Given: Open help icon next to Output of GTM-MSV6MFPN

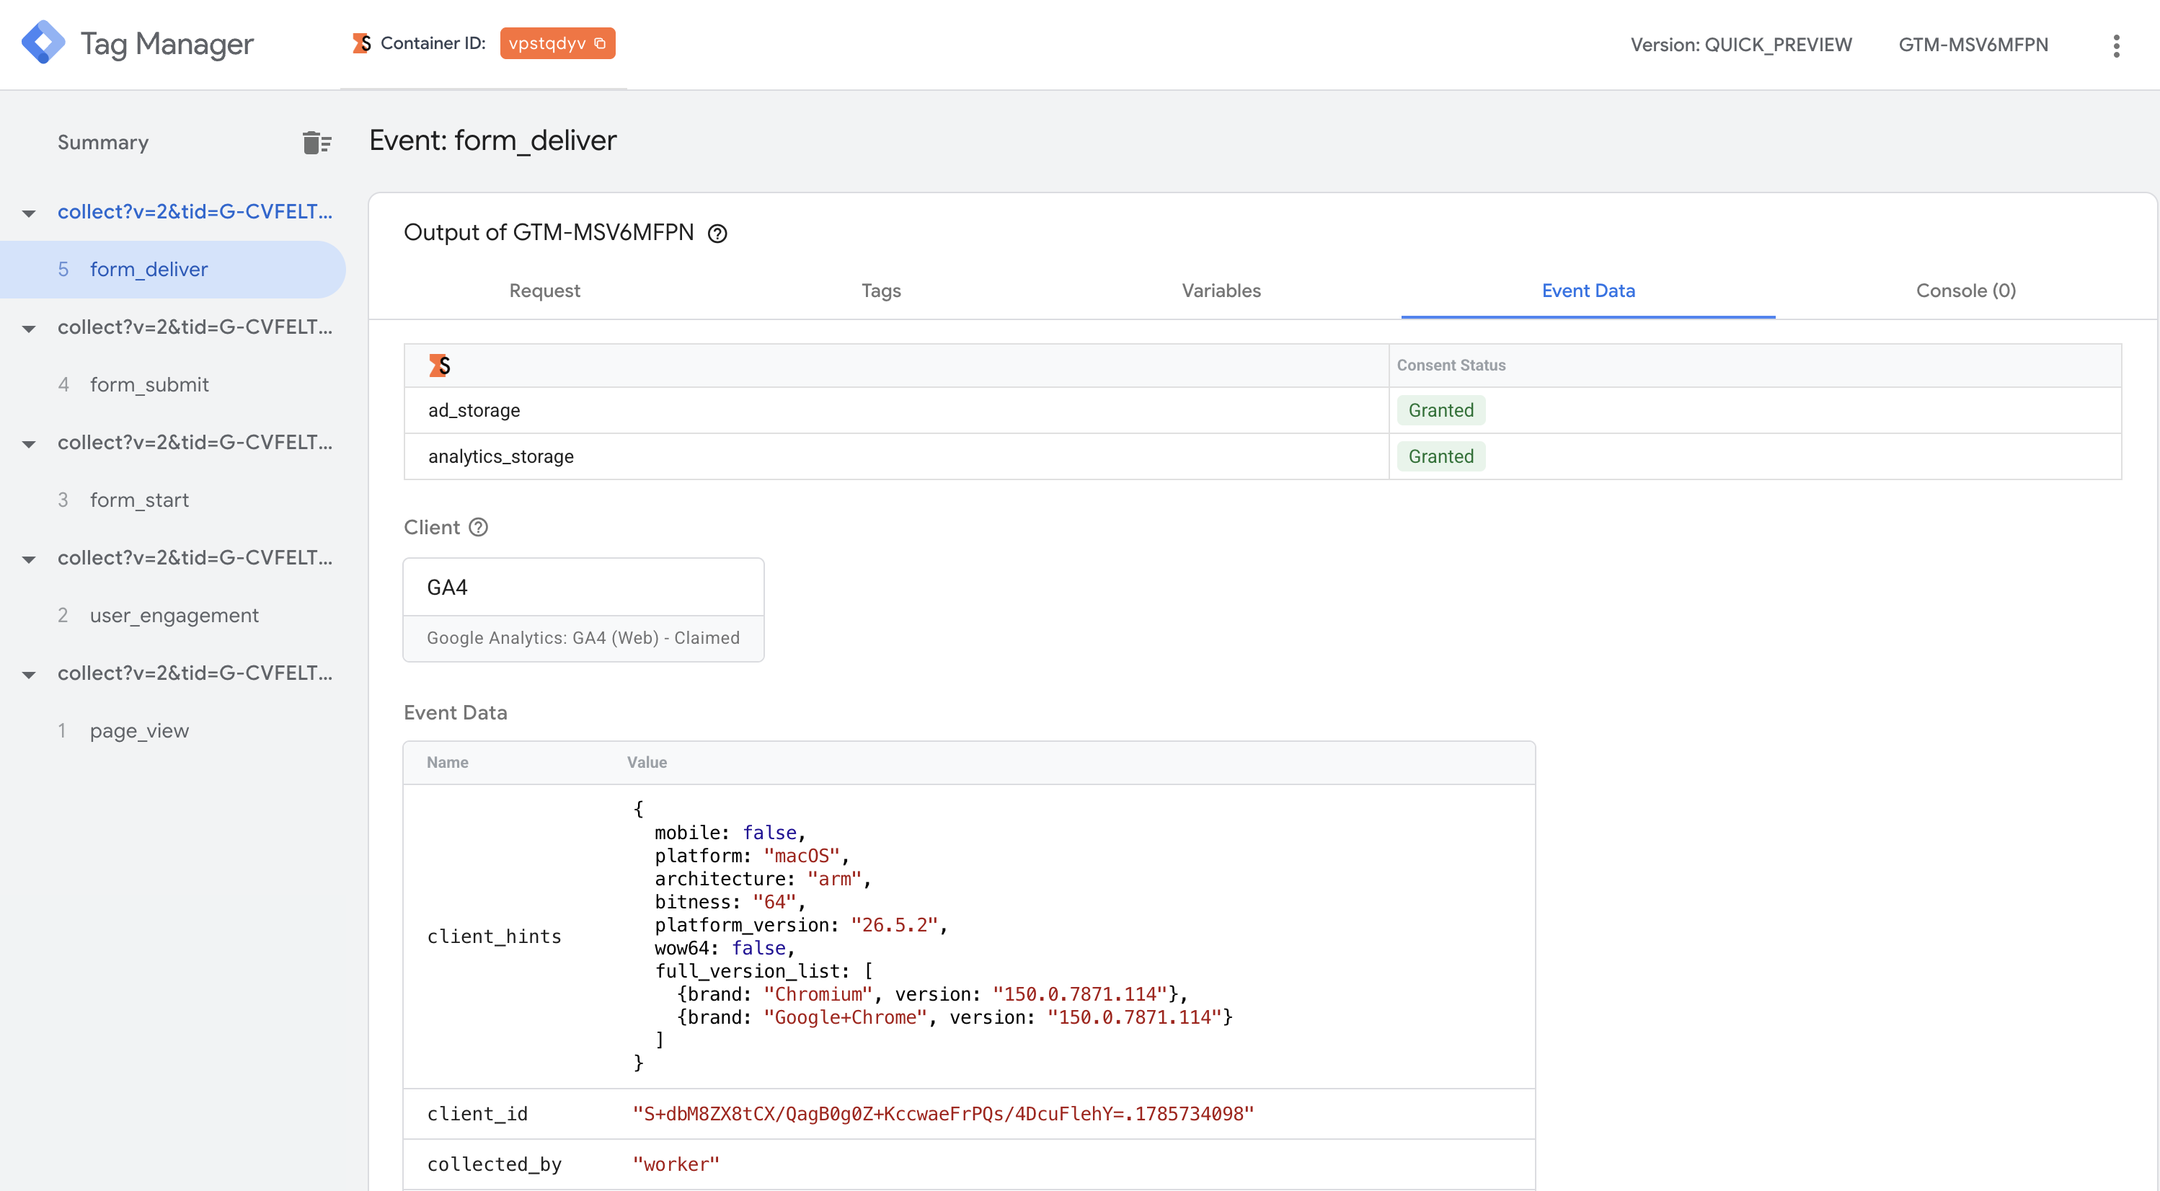Looking at the screenshot, I should [x=717, y=233].
